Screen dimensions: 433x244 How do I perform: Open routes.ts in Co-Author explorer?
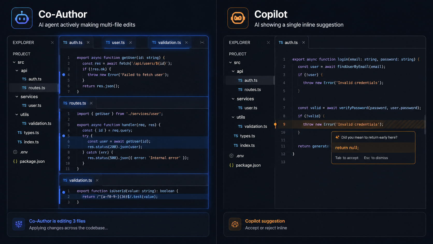(x=33, y=88)
